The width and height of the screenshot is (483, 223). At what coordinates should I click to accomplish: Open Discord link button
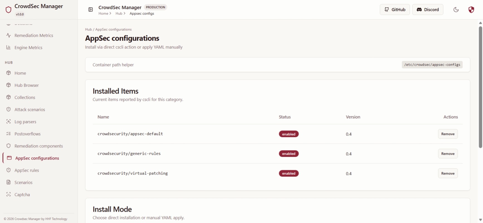(x=428, y=9)
